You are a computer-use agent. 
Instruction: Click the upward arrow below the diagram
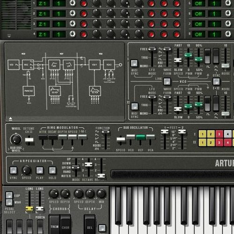click(10, 119)
